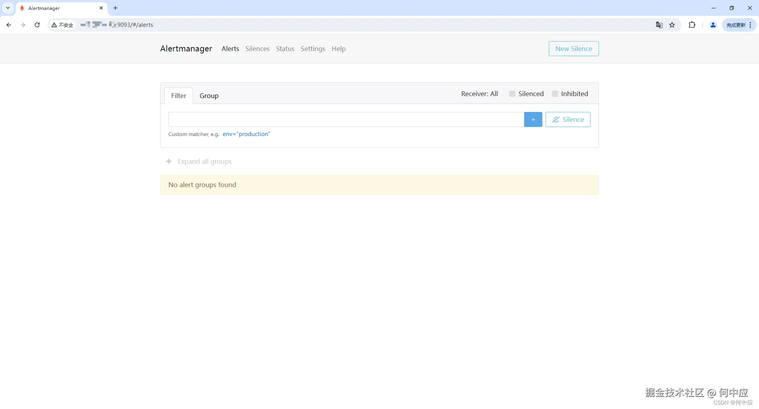Click the env="production" example matcher link
Viewport: 759px width, 409px height.
(x=246, y=134)
